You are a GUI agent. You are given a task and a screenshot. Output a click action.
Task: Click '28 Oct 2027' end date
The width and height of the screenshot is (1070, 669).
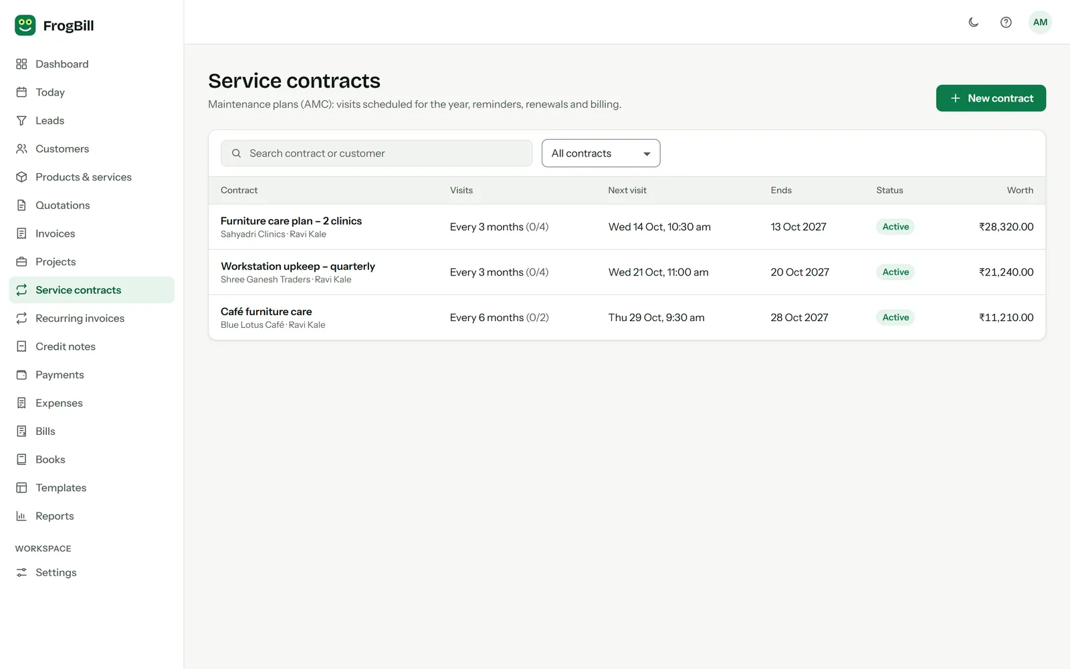click(x=799, y=318)
